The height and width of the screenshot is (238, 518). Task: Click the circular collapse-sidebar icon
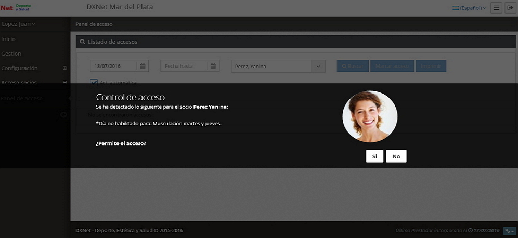[x=63, y=115]
